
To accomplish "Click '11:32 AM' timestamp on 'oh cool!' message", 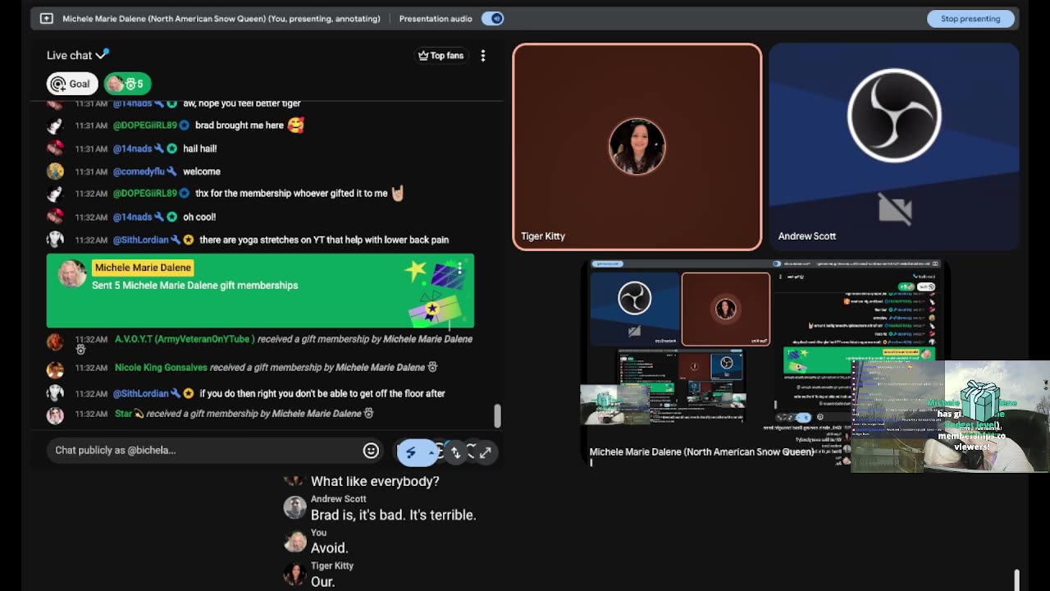I will point(91,217).
